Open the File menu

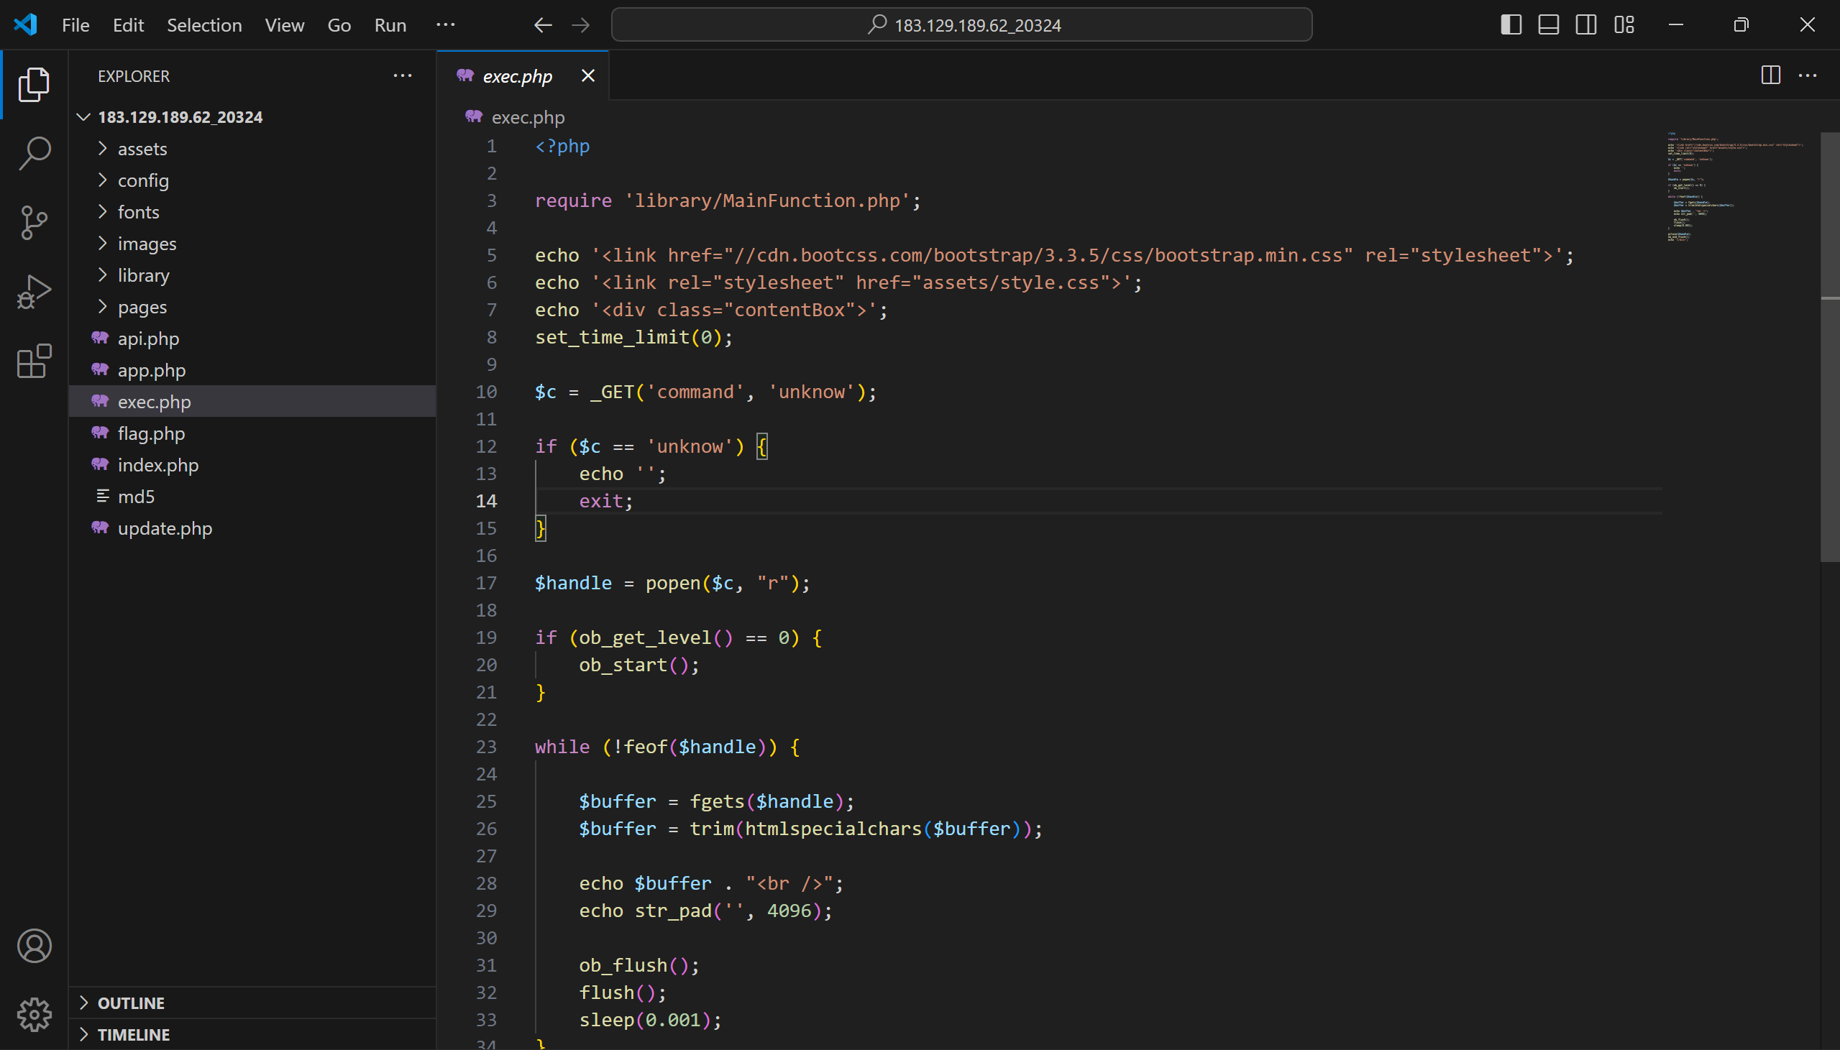click(75, 25)
